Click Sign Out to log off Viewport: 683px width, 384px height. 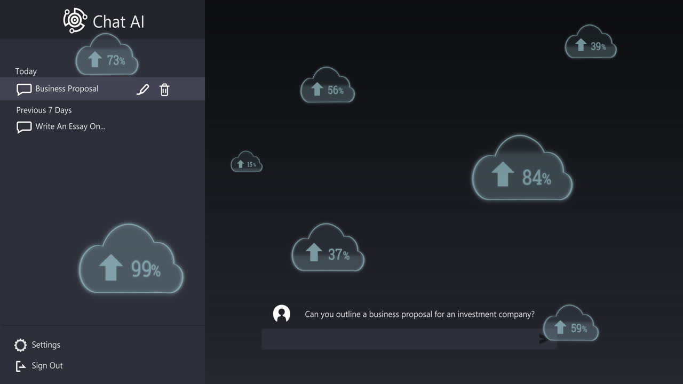pos(47,366)
